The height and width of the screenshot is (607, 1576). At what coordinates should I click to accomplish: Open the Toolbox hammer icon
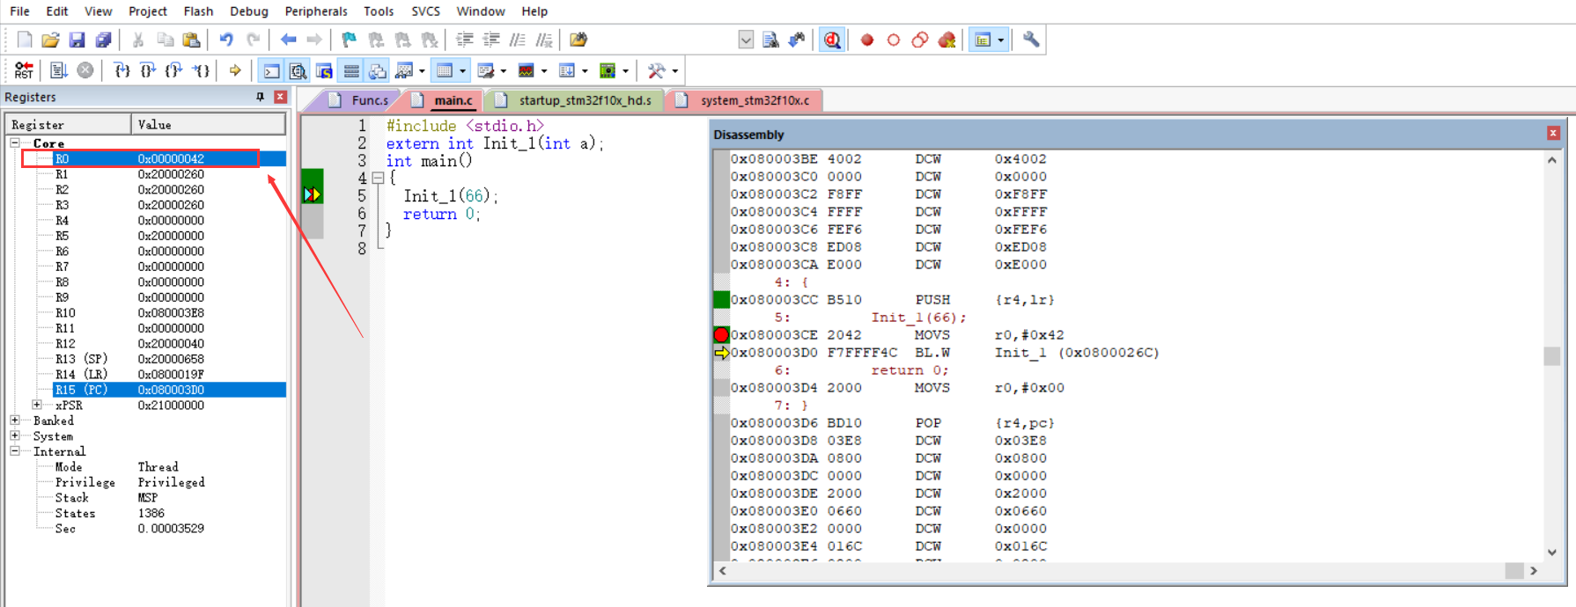pos(656,70)
